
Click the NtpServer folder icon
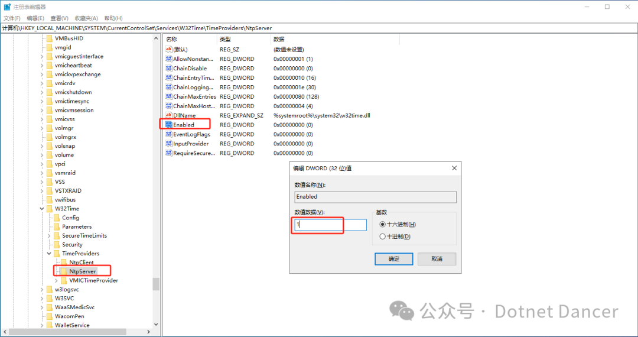[63, 271]
